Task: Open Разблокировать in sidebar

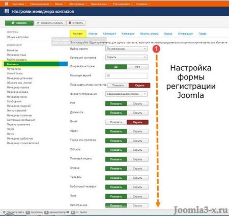Action: coord(17,60)
